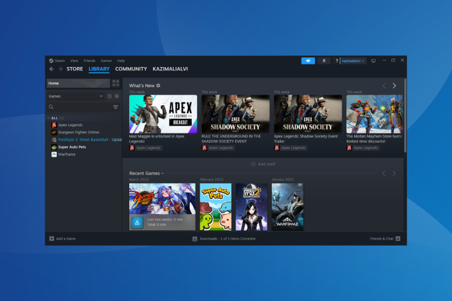Screen dimensions: 452x301
Task: Click the Home button in sidebar
Action: (78, 83)
